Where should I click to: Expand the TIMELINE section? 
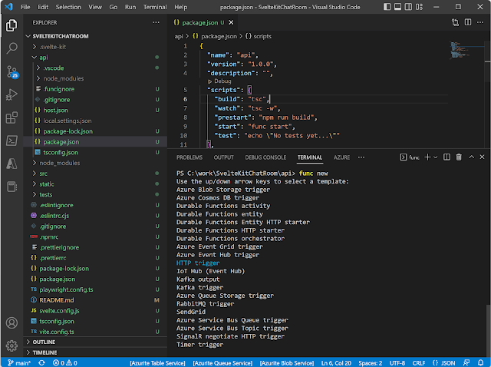(x=44, y=352)
